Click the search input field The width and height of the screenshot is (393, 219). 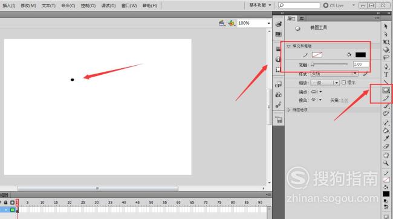[299, 5]
